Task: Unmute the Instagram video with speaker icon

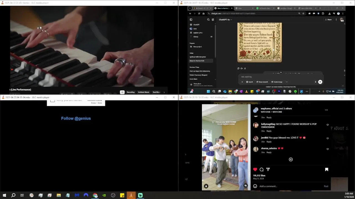Action: 245,186
